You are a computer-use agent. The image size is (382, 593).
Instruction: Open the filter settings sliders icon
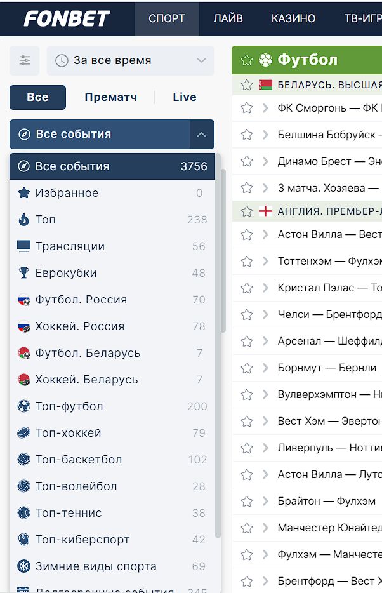(25, 60)
